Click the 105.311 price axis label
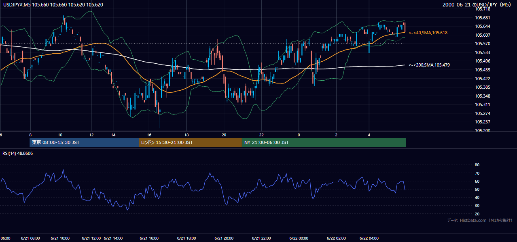The height and width of the screenshot is (242, 517). tap(483, 104)
